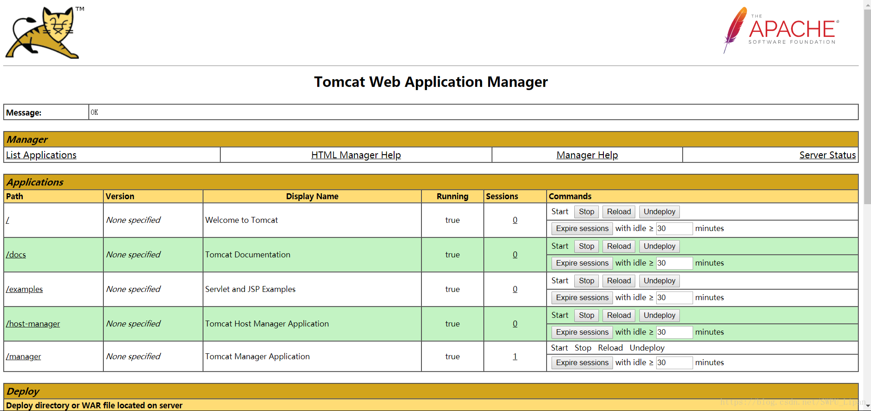Reload the Tomcat Host Manager Application
The height and width of the screenshot is (411, 871).
[619, 316]
